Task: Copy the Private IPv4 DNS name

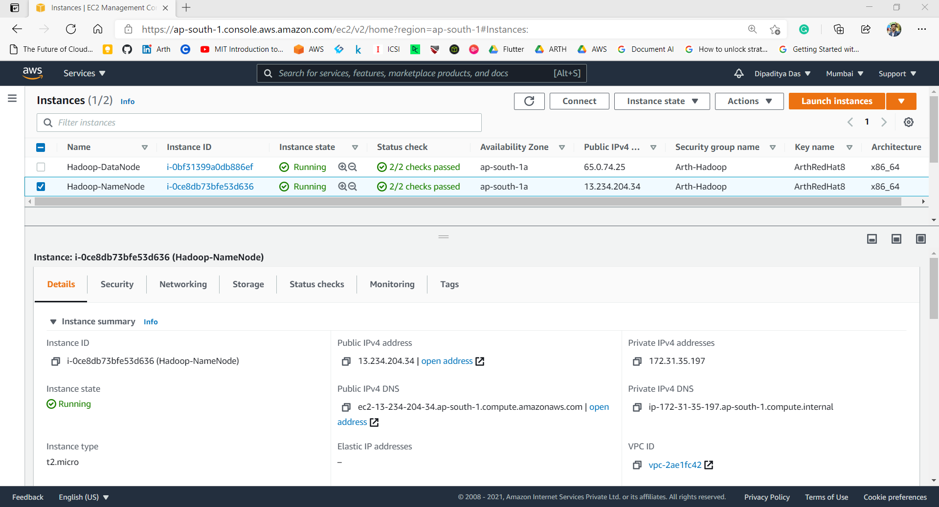Action: [x=637, y=407]
